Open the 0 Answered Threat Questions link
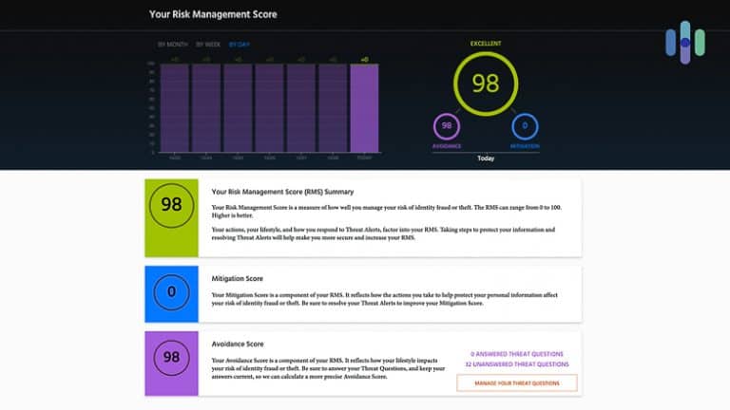 coord(517,353)
